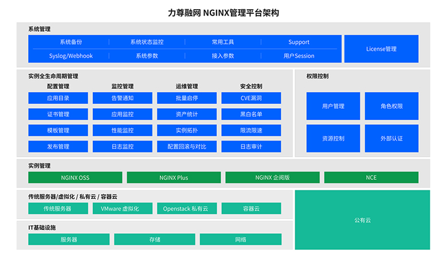This screenshot has height=258, width=447.
Task: Click the 限流限速 box
Action: [251, 130]
